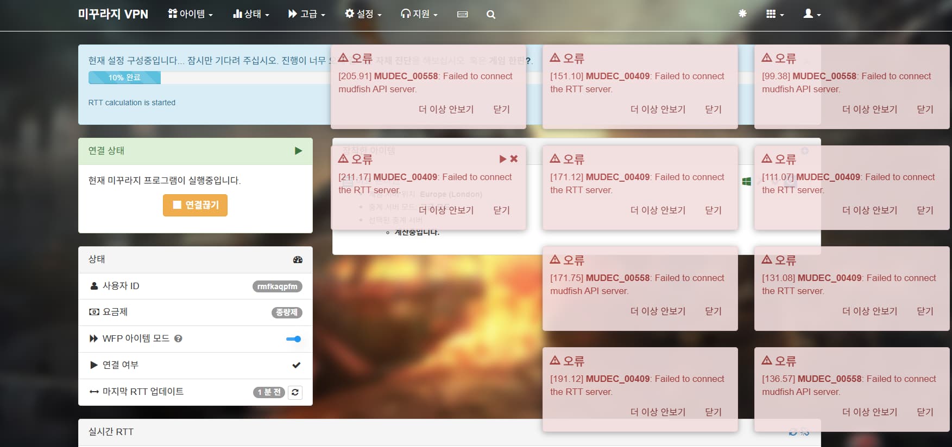Click the 종량제 plan badge

[287, 312]
